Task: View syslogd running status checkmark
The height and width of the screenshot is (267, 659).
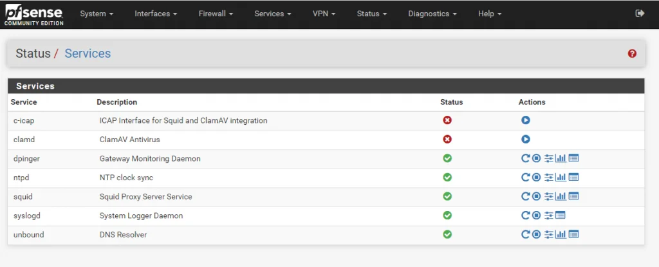Action: [447, 216]
